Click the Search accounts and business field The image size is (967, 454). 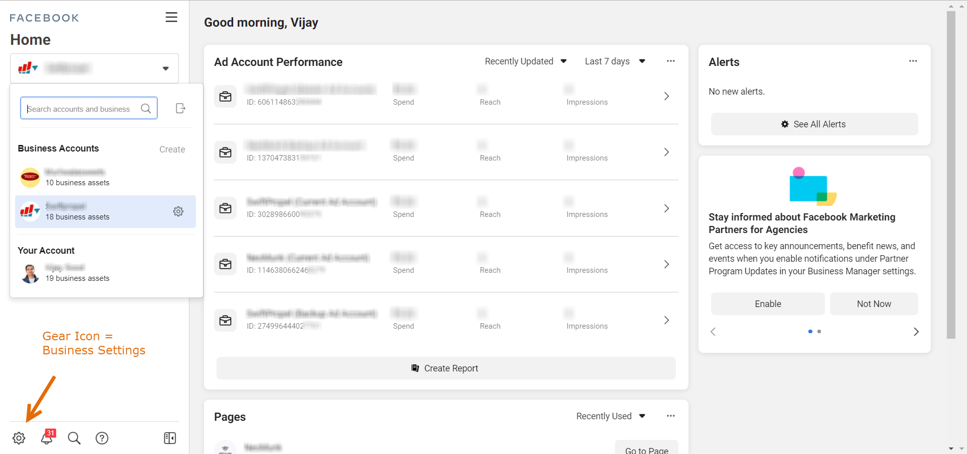pyautogui.click(x=81, y=109)
